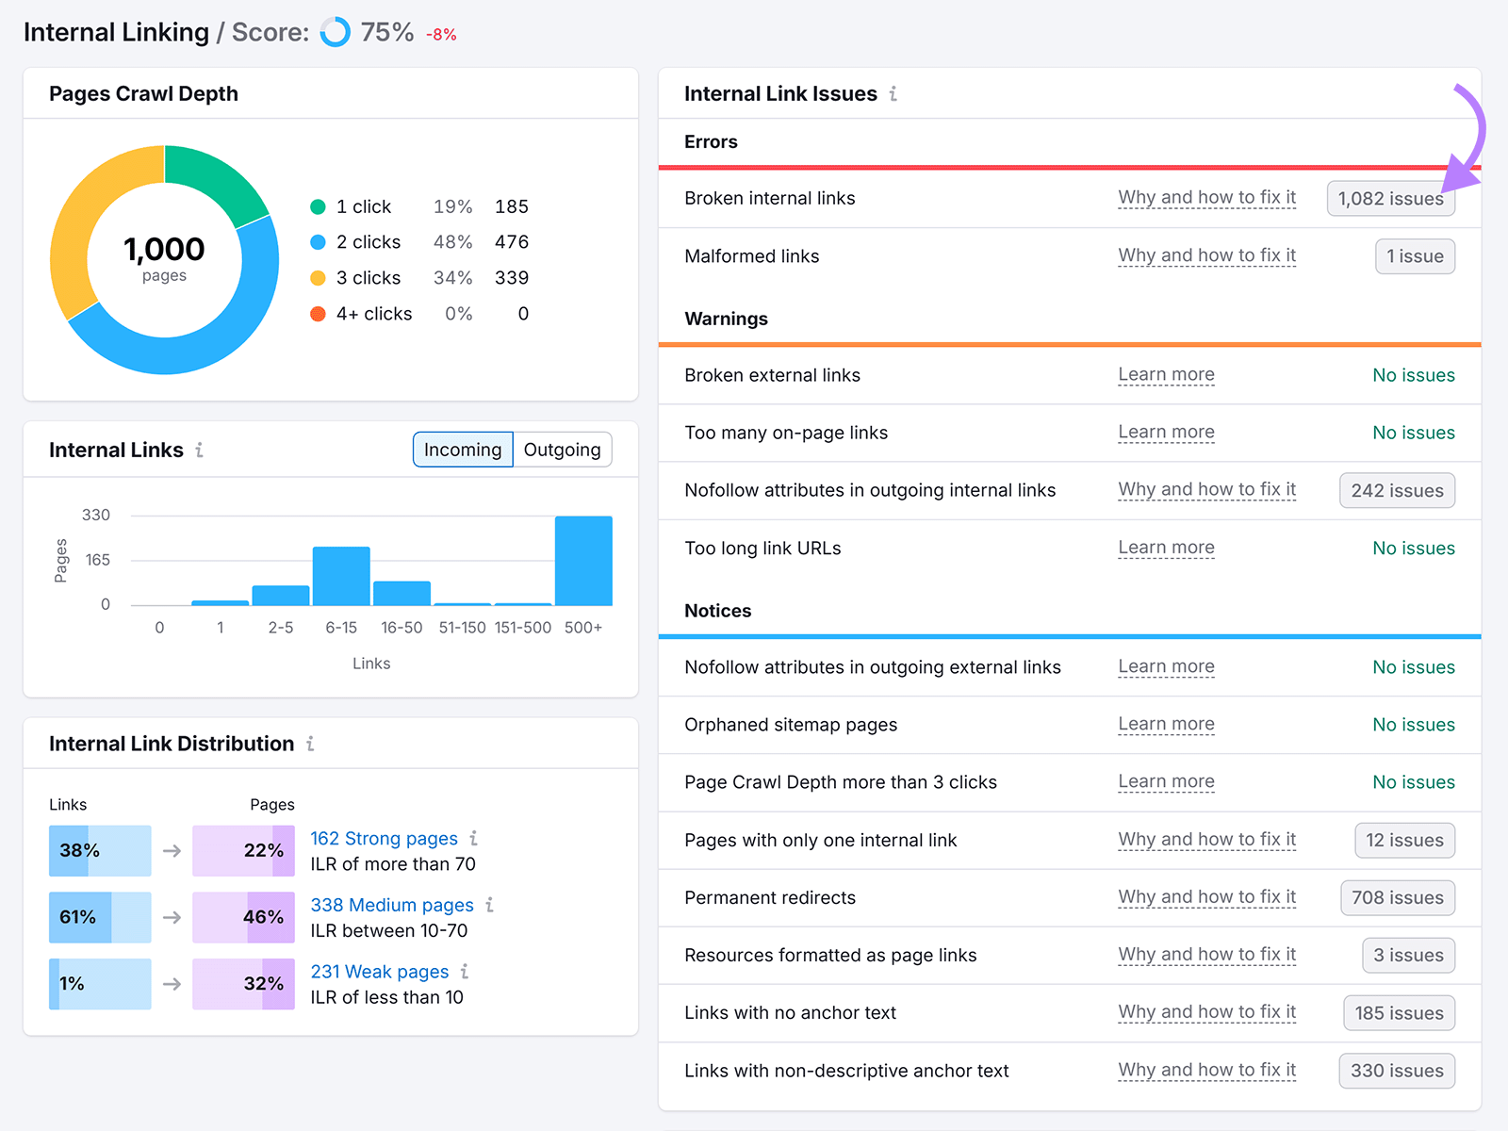
Task: View info for 231 Weak pages
Action: [x=465, y=972]
